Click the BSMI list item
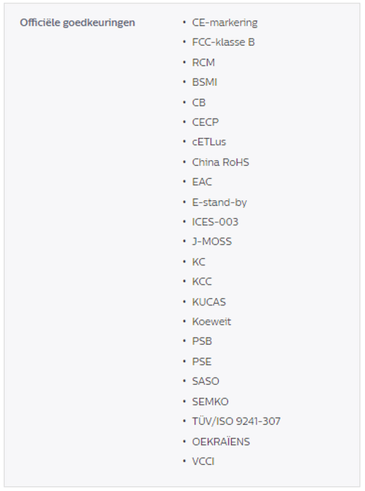Viewport: 365px width, 491px height. point(204,82)
